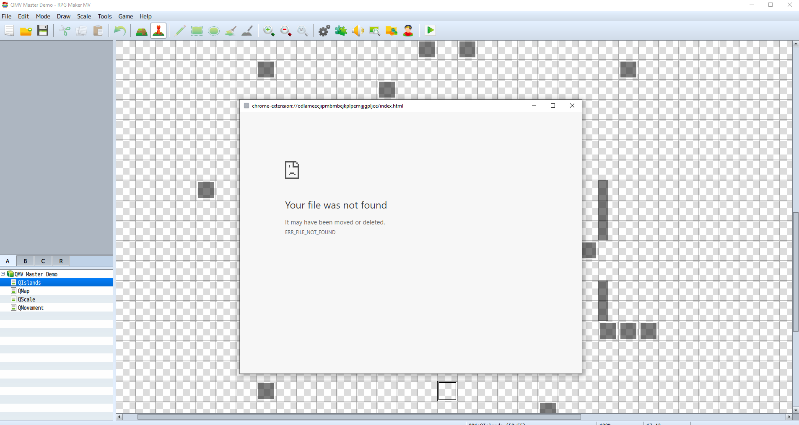The width and height of the screenshot is (799, 425).
Task: Switch to tileset tab B
Action: (26, 261)
